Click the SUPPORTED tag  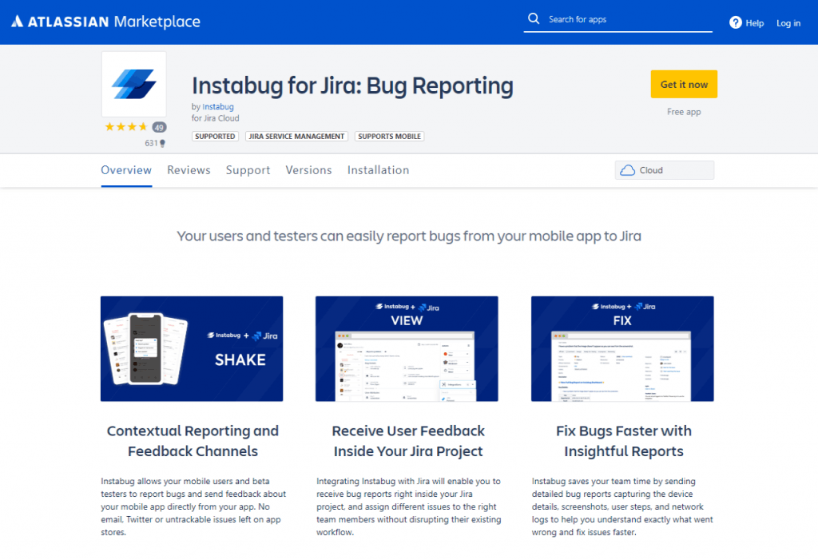[x=215, y=137]
